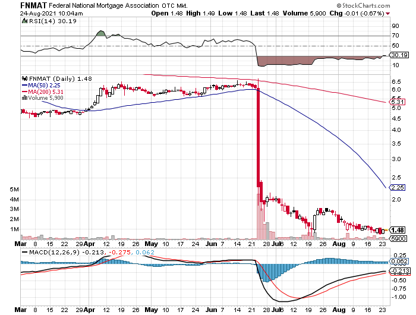This screenshot has height=315, width=416.
Task: Click the RSI(14) mountain icon
Action: [x=24, y=21]
